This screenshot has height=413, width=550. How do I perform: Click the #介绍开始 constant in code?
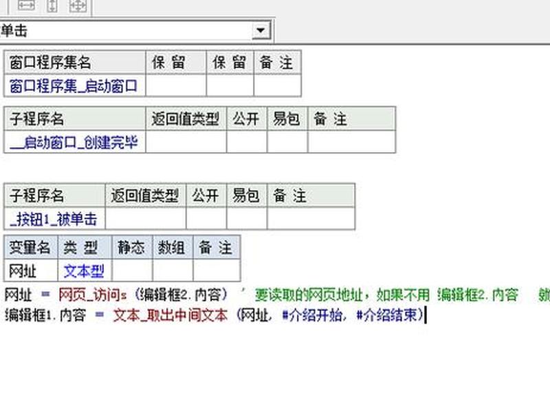312,315
